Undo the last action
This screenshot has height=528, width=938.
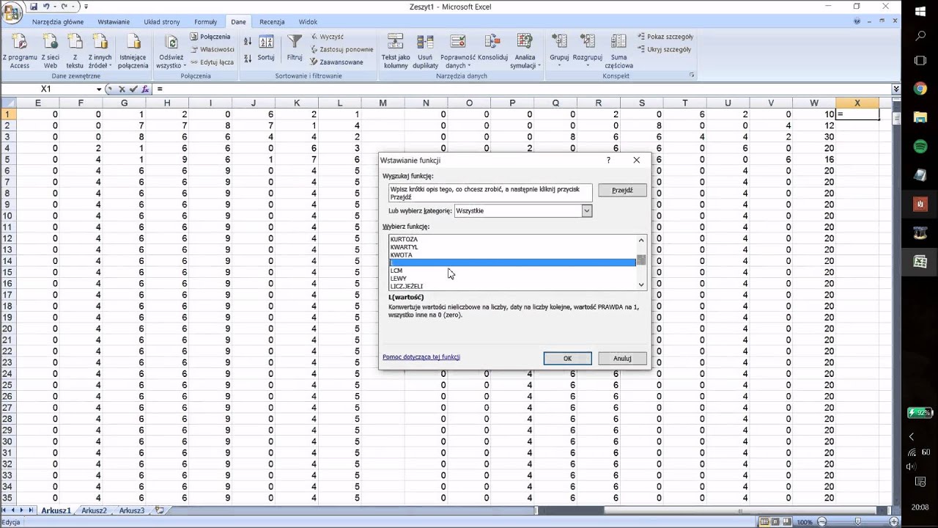click(x=46, y=7)
